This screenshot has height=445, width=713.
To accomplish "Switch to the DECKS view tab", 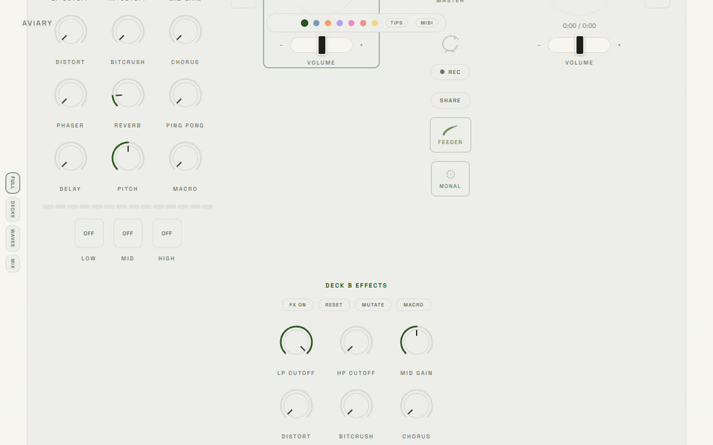I will [x=12, y=209].
